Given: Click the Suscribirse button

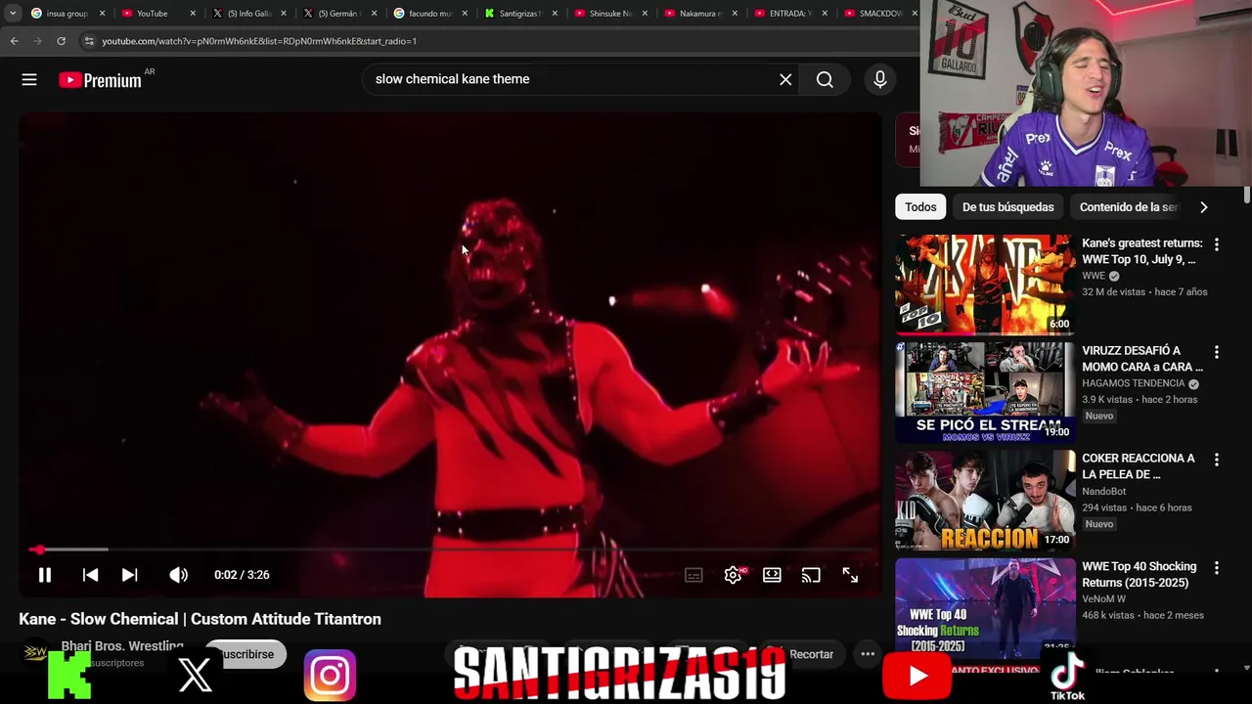Looking at the screenshot, I should point(245,654).
